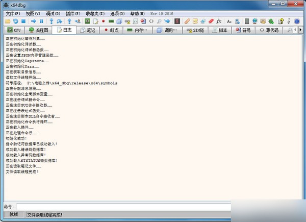306x222 pixels.
Task: Click the green bug Report icon
Action: [271, 21]
